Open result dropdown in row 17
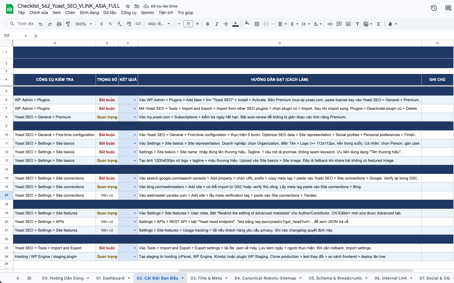The height and width of the screenshot is (283, 454). (135, 196)
